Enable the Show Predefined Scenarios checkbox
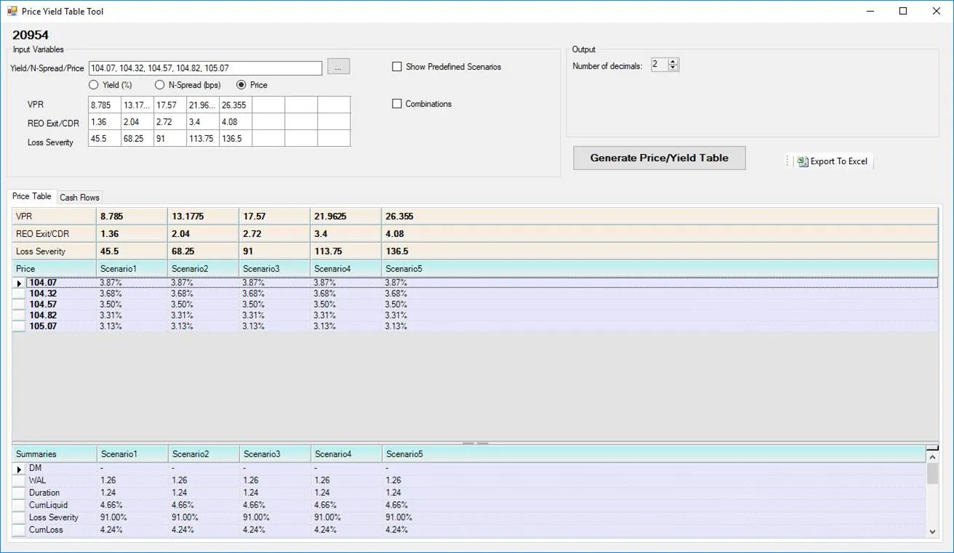 [397, 66]
